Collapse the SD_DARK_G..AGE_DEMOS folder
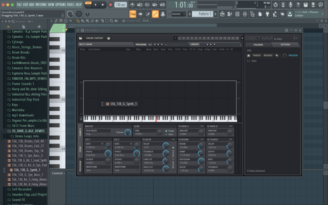This screenshot has height=205, width=328. pyautogui.click(x=26, y=131)
